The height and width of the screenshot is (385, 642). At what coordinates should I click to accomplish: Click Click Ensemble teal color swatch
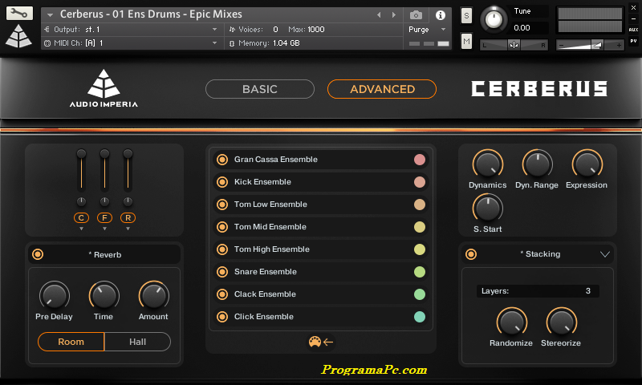420,317
